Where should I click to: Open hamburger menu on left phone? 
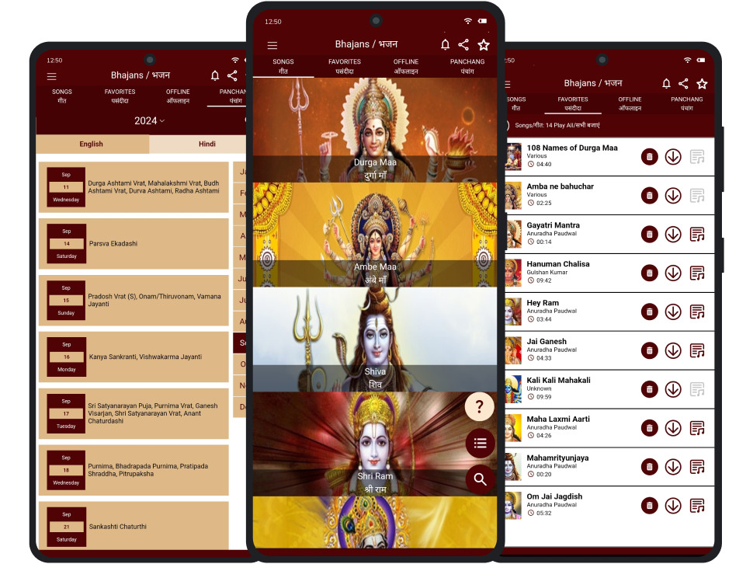52,76
